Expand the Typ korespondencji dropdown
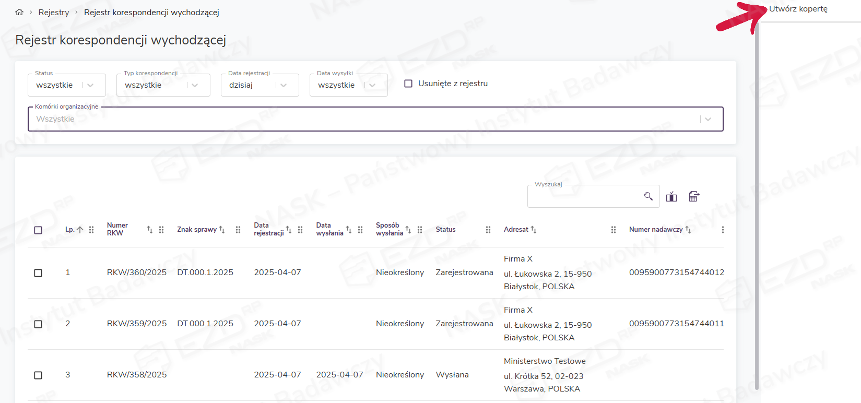The height and width of the screenshot is (403, 861). point(195,85)
